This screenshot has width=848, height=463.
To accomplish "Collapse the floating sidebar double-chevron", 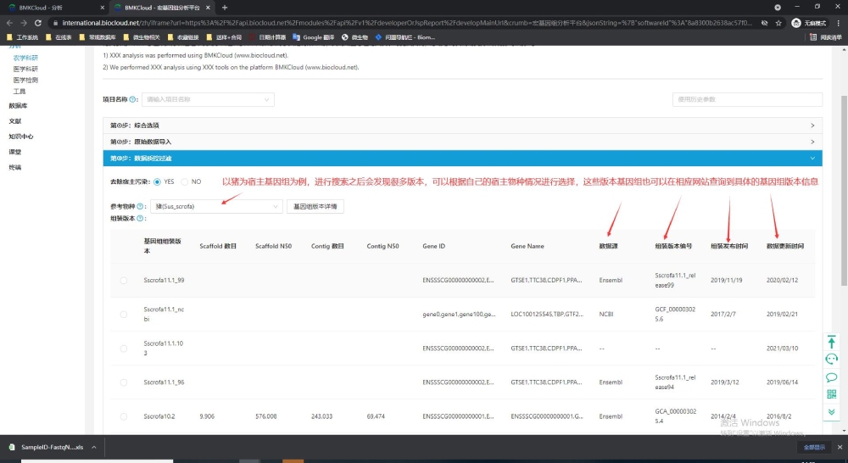I will tap(832, 412).
